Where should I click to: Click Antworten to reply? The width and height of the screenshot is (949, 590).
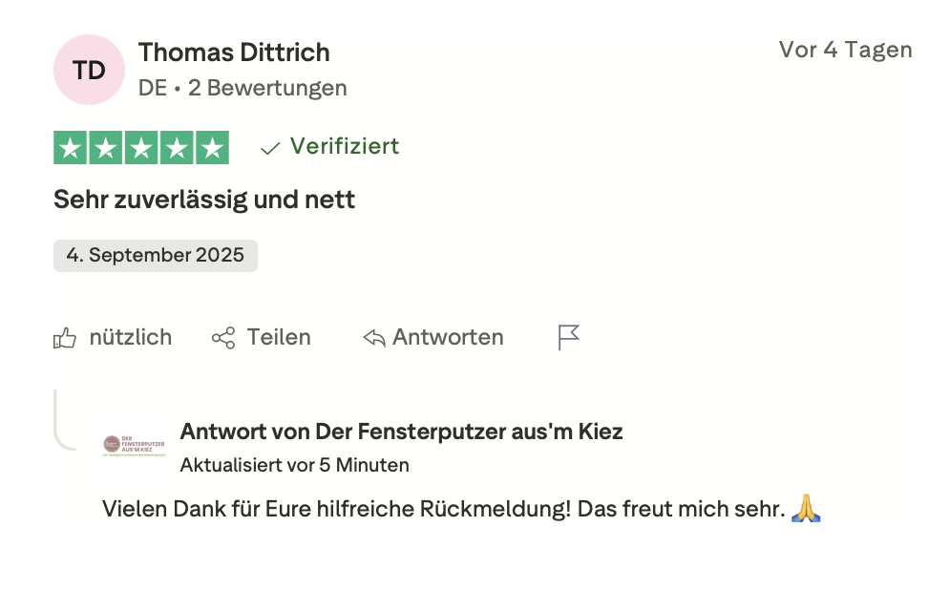[x=448, y=337]
